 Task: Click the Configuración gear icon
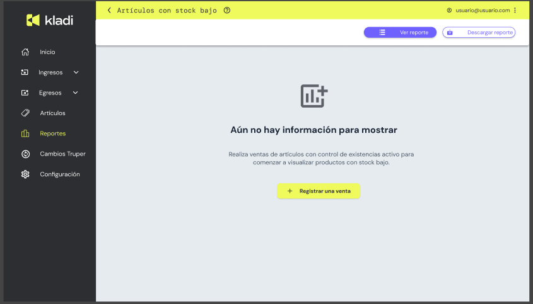click(25, 174)
